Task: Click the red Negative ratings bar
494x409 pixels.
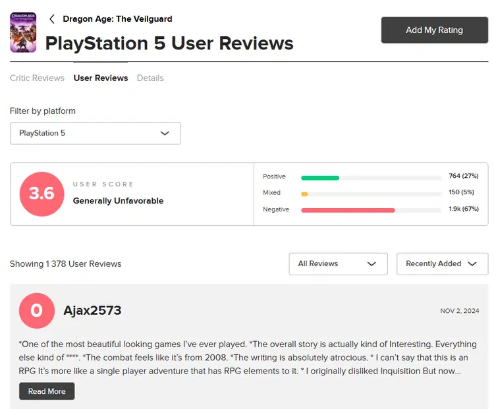Action: coord(348,210)
